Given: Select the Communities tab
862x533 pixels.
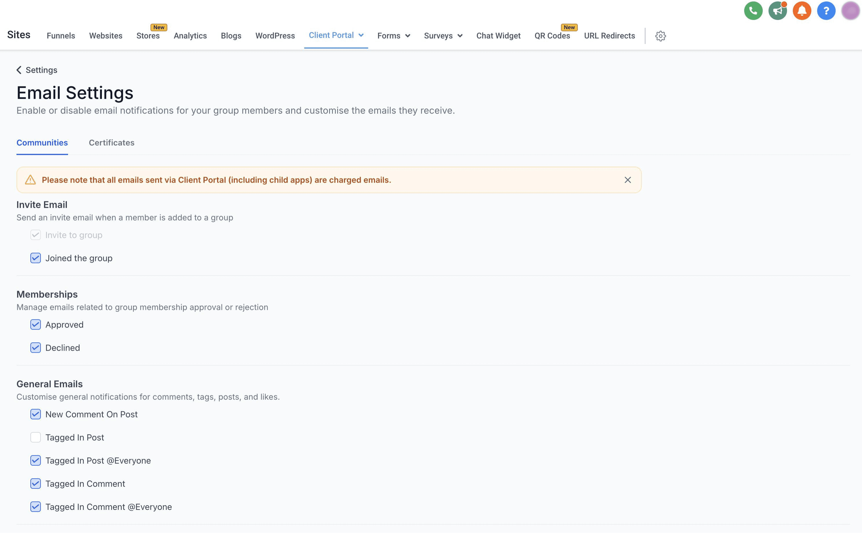Looking at the screenshot, I should coord(42,143).
